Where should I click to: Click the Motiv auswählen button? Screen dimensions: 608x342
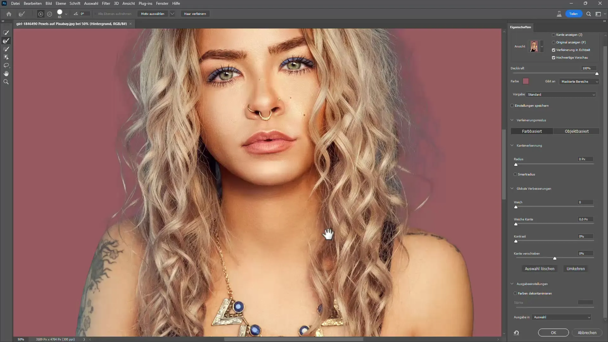click(x=153, y=14)
